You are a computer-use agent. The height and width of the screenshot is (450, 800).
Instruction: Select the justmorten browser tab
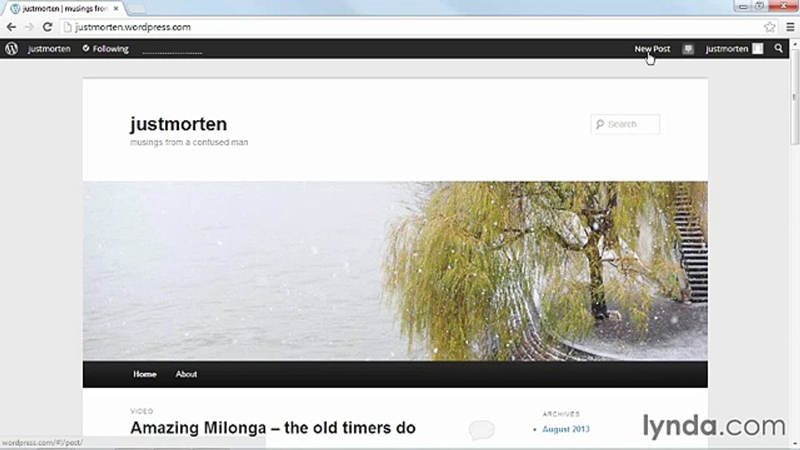tap(64, 9)
